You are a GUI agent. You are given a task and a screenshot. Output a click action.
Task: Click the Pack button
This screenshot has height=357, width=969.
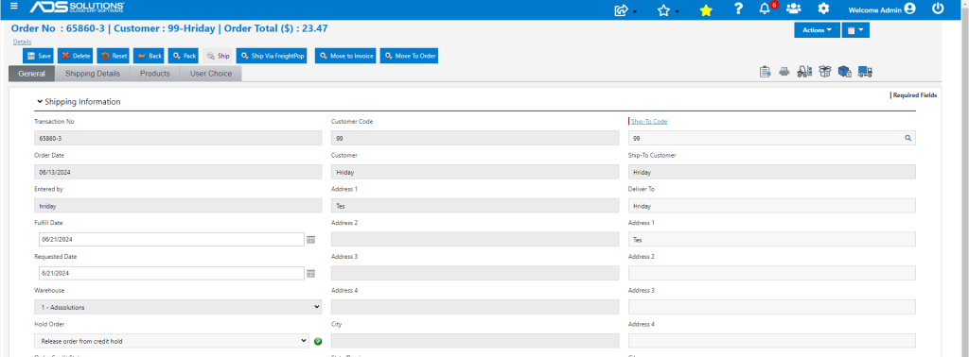click(184, 56)
